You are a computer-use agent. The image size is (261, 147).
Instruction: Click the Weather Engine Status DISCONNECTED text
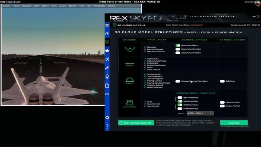197,25
